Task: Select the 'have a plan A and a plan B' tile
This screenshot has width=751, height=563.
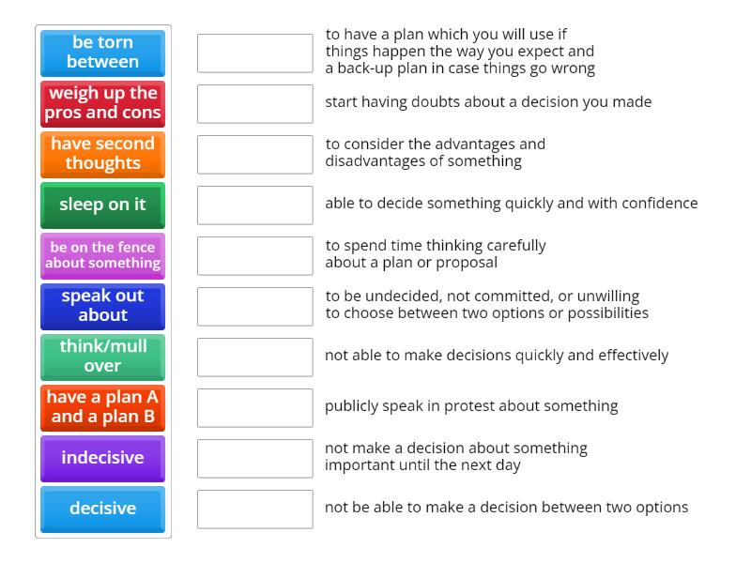Action: [102, 407]
